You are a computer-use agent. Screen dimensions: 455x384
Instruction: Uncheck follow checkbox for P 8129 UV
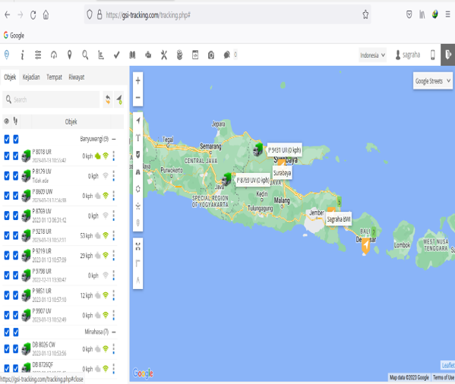point(16,175)
